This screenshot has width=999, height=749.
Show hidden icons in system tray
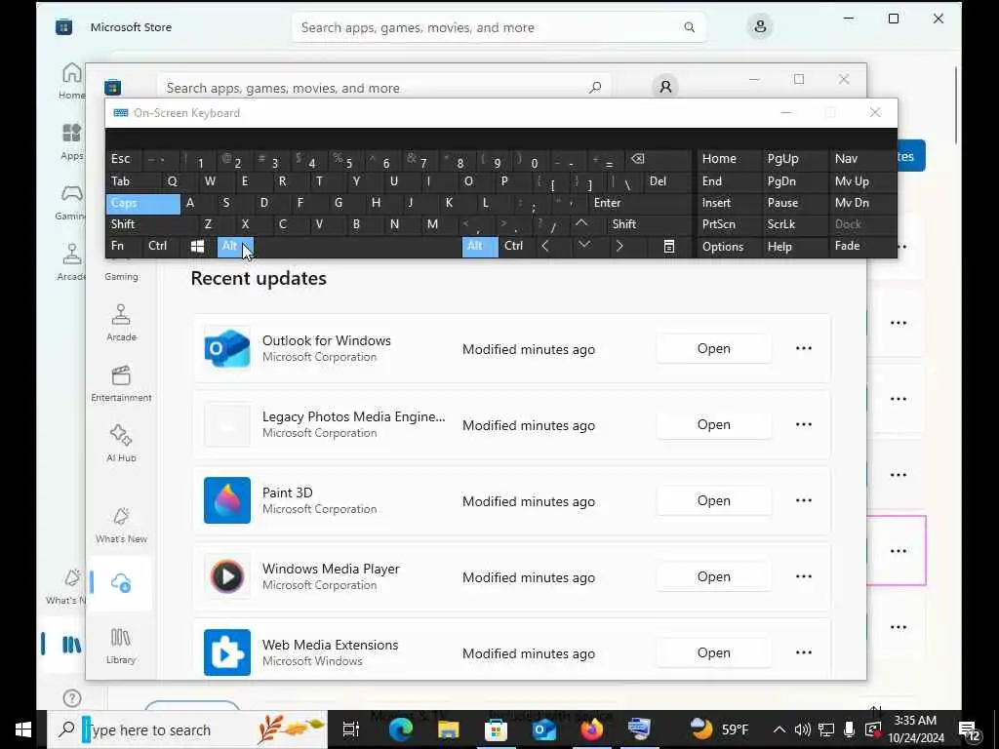click(x=779, y=729)
